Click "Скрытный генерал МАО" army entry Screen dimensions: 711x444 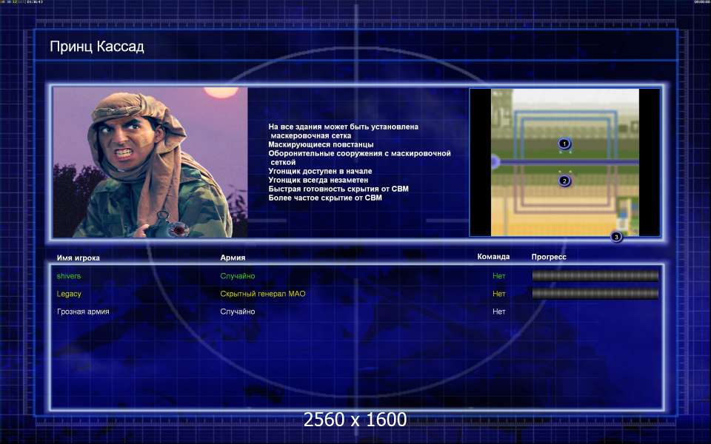263,294
